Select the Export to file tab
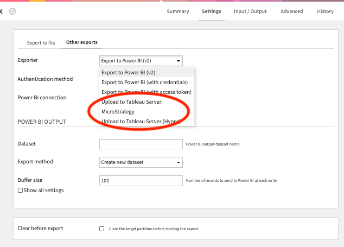Image resolution: width=344 pixels, height=247 pixels. click(41, 42)
